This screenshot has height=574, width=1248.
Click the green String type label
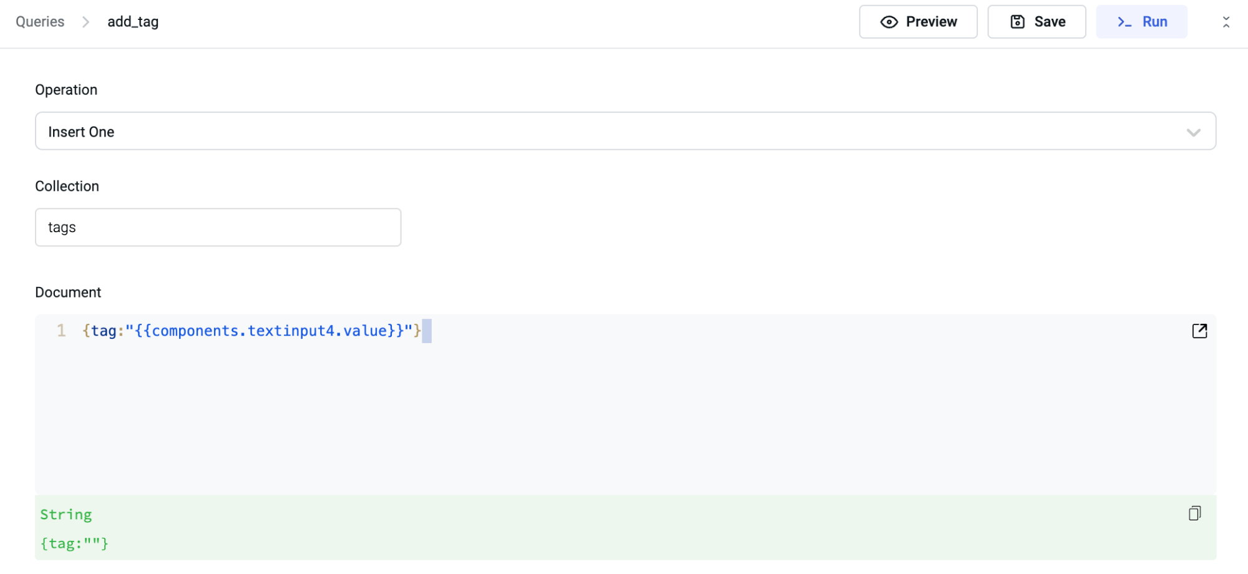[x=66, y=515]
